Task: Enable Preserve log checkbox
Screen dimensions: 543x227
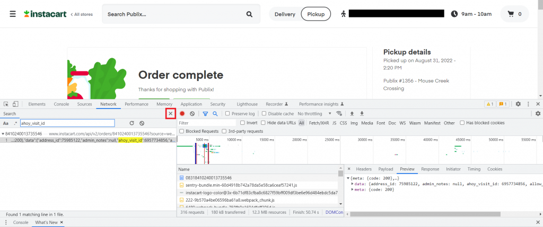Action: click(x=227, y=113)
